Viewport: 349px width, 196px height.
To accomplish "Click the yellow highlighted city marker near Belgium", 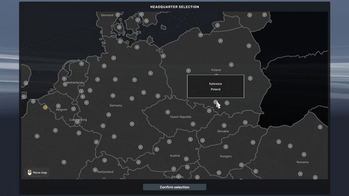I will [45, 107].
